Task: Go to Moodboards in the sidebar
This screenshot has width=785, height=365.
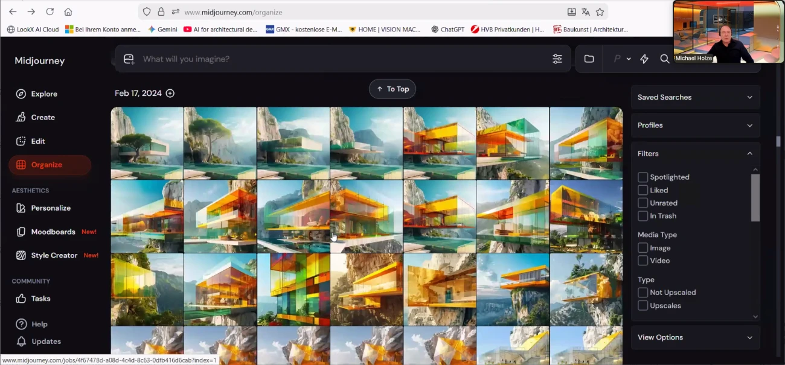Action: (53, 232)
